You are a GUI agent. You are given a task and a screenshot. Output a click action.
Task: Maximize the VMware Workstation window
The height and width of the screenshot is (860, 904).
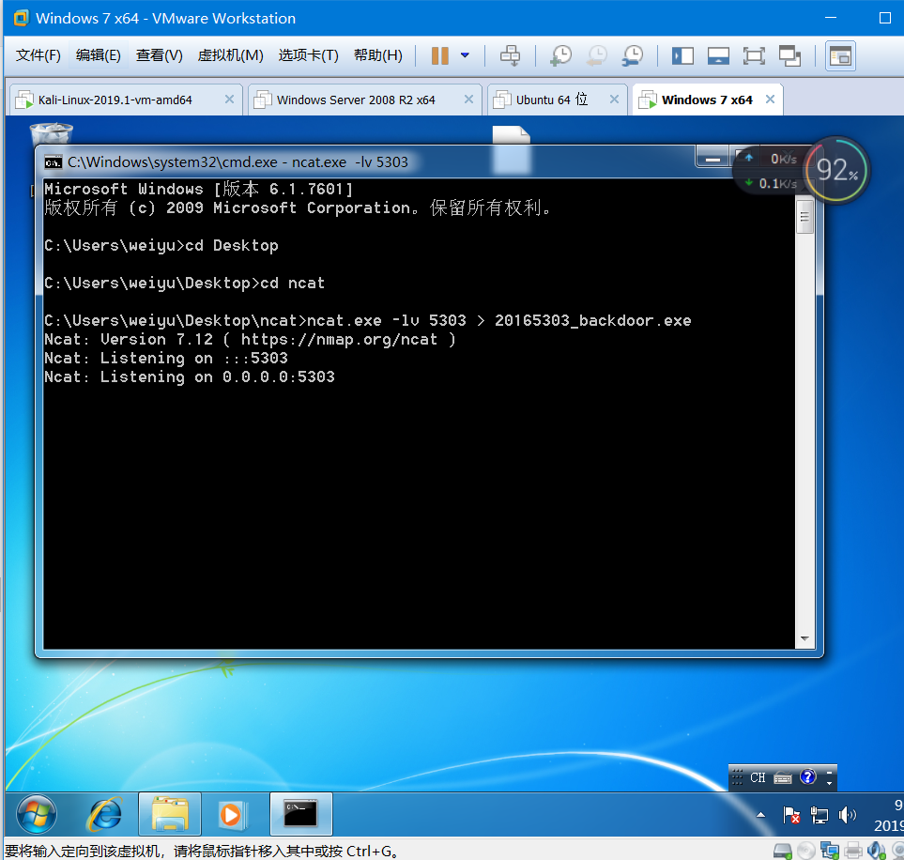pos(885,18)
